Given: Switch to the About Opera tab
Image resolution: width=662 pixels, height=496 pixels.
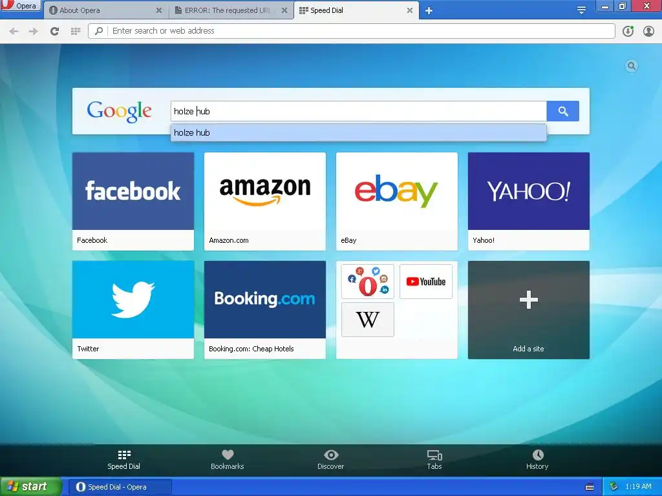Looking at the screenshot, I should pyautogui.click(x=105, y=10).
